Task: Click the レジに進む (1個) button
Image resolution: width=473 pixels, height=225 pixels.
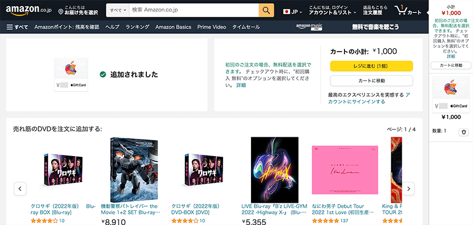Action: 371,66
